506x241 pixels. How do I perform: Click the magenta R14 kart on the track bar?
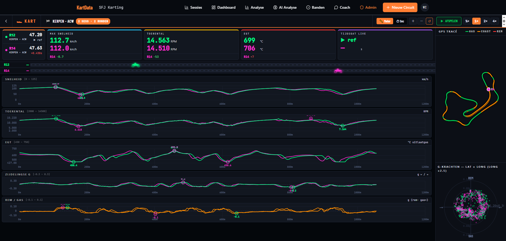point(338,71)
